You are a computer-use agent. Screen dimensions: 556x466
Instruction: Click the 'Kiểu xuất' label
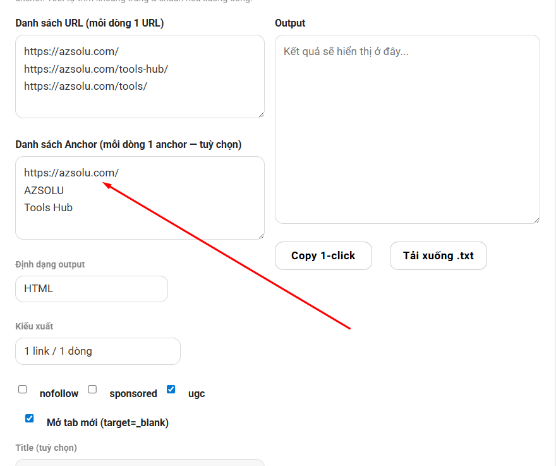click(34, 326)
